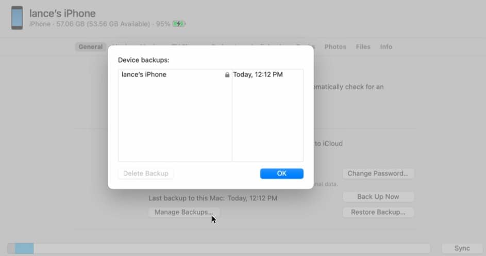Click the iPhone device icon
The width and height of the screenshot is (486, 256).
[17, 18]
